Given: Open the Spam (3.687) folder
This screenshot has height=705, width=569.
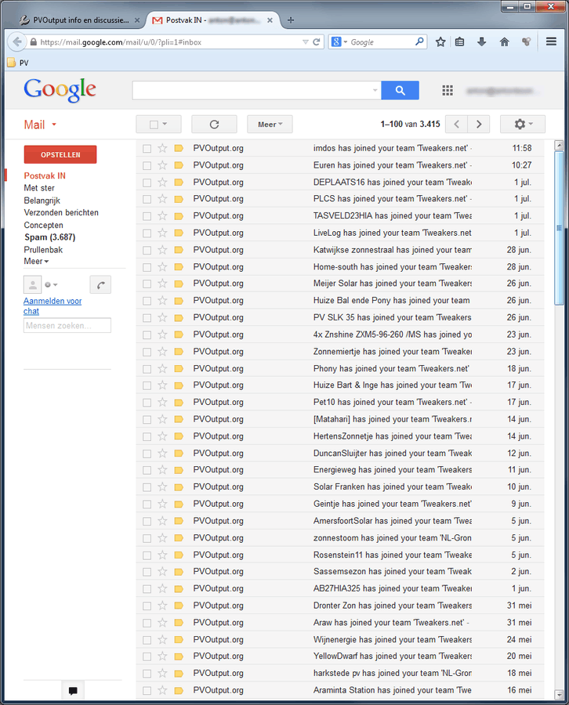Looking at the screenshot, I should click(x=49, y=237).
